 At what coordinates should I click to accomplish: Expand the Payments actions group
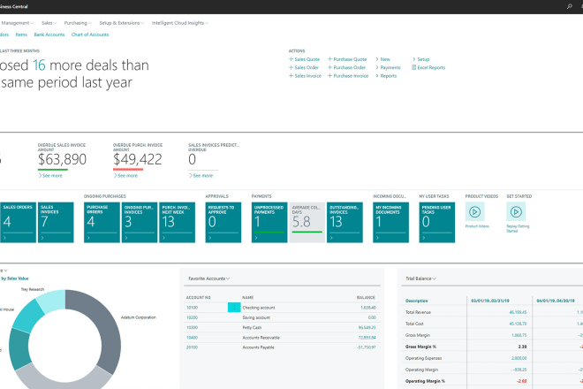click(388, 68)
